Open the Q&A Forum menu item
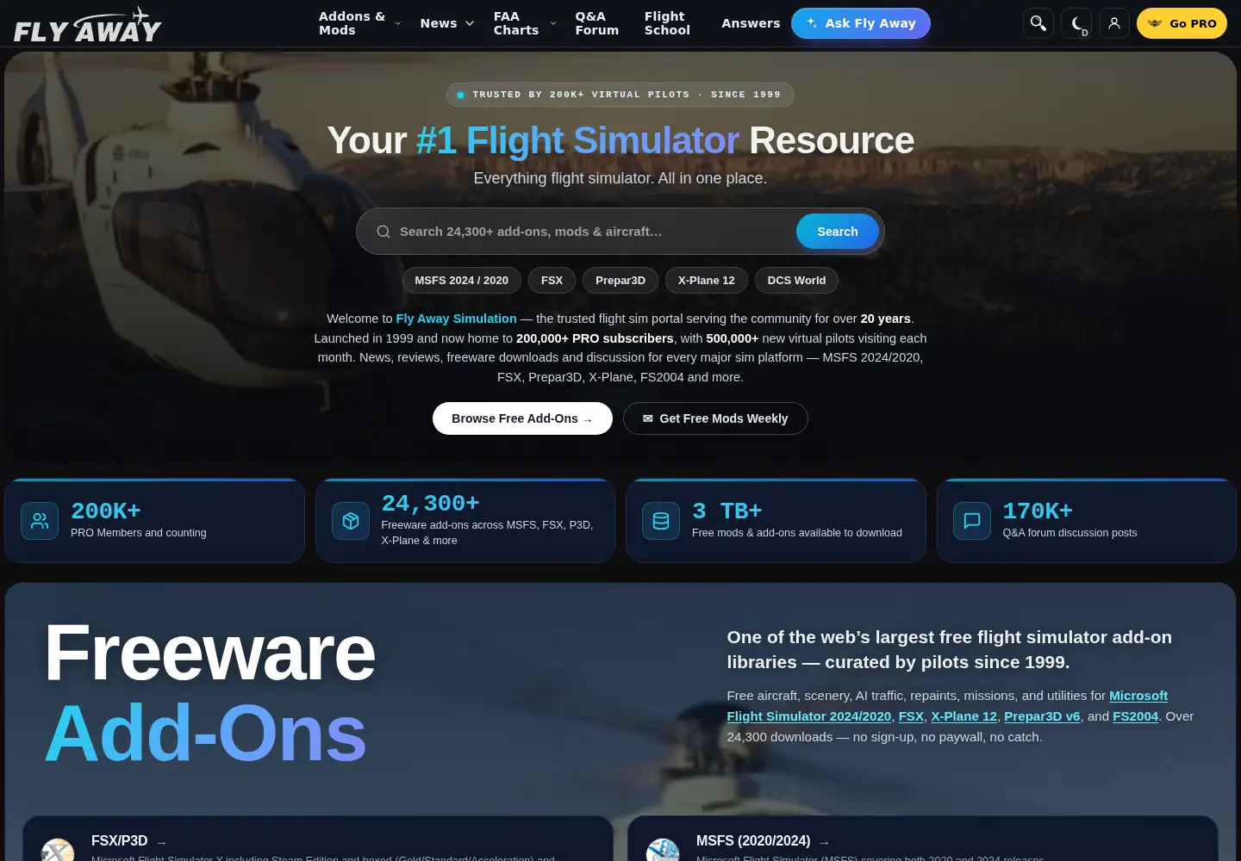This screenshot has width=1241, height=861. pos(597,23)
